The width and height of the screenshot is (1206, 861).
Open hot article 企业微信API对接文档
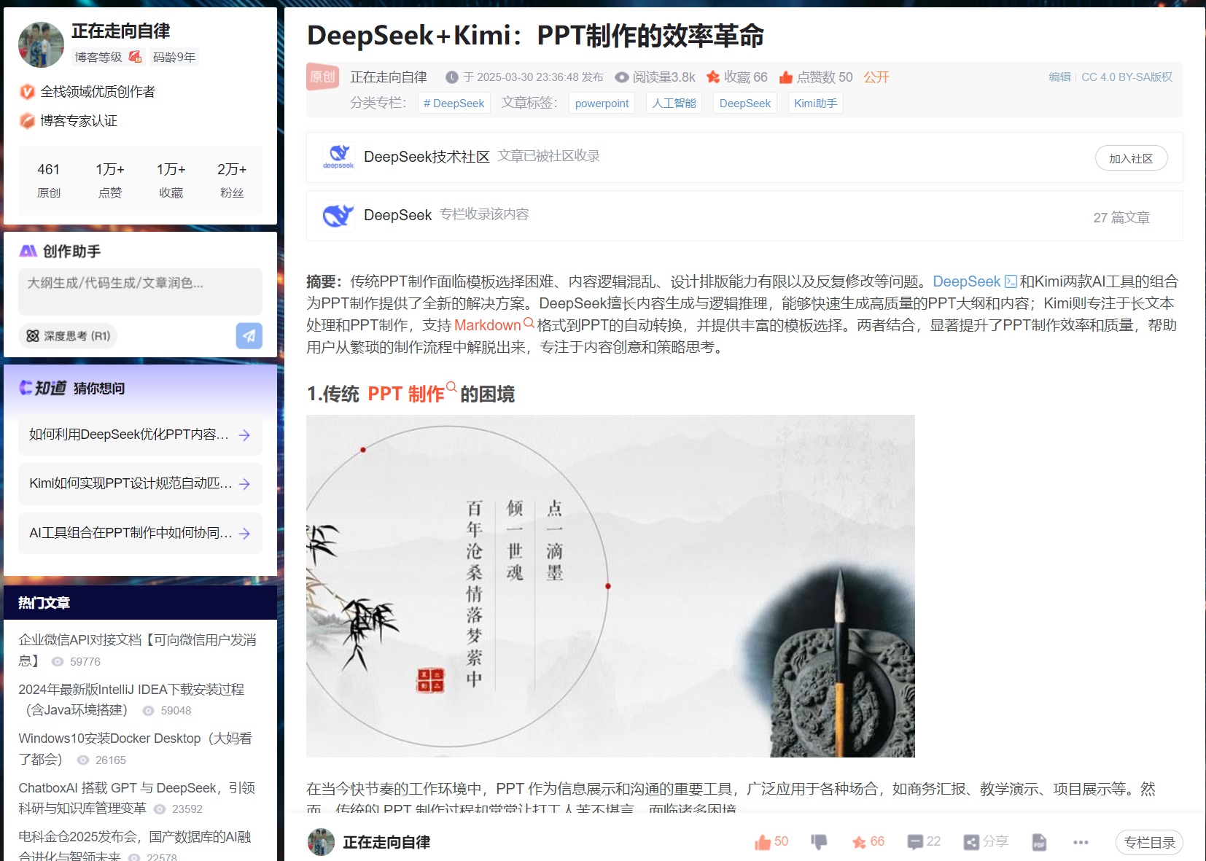[137, 650]
